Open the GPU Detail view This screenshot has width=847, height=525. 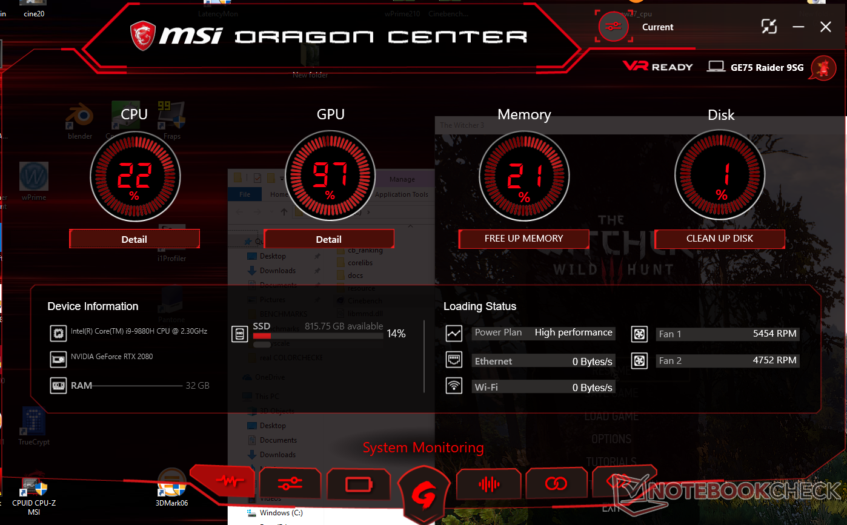click(329, 239)
